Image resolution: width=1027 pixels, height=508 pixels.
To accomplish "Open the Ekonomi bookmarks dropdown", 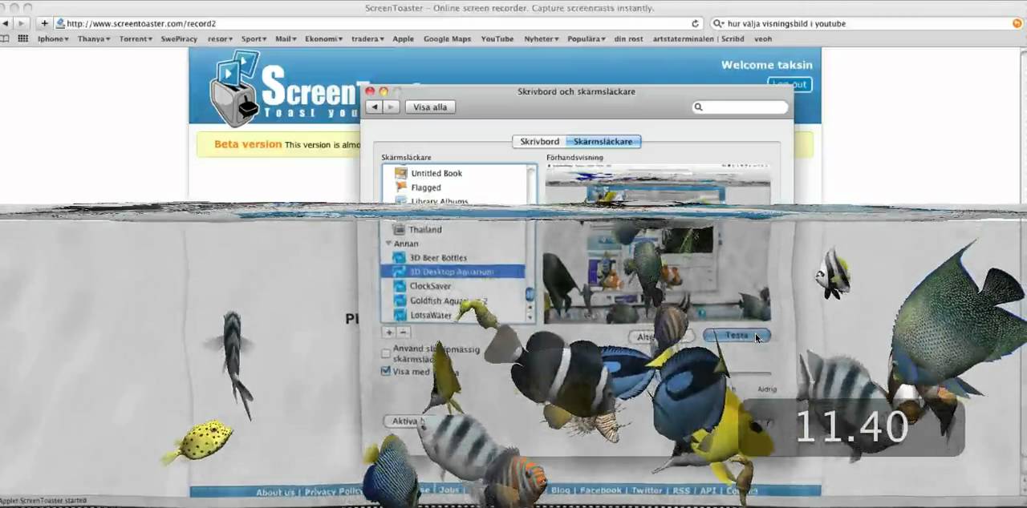I will (x=324, y=38).
